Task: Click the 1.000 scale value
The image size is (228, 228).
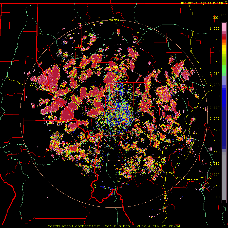Action: coord(215,28)
